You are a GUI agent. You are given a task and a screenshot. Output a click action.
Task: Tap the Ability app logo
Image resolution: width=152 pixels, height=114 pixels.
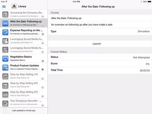[x=14, y=6]
